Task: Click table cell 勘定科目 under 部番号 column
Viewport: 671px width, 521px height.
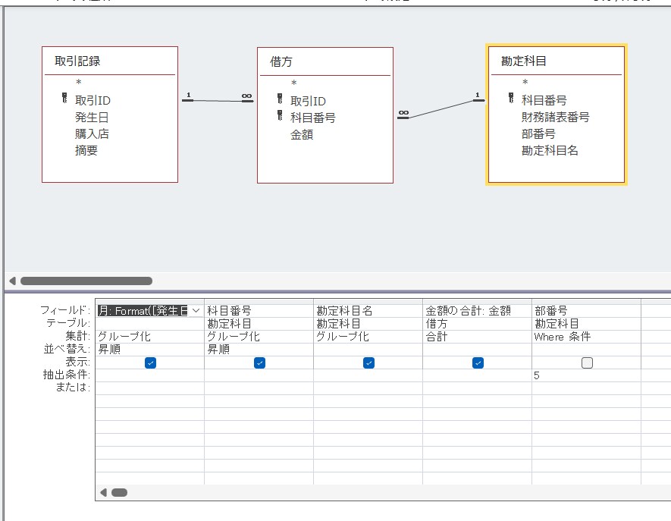Action: (586, 324)
